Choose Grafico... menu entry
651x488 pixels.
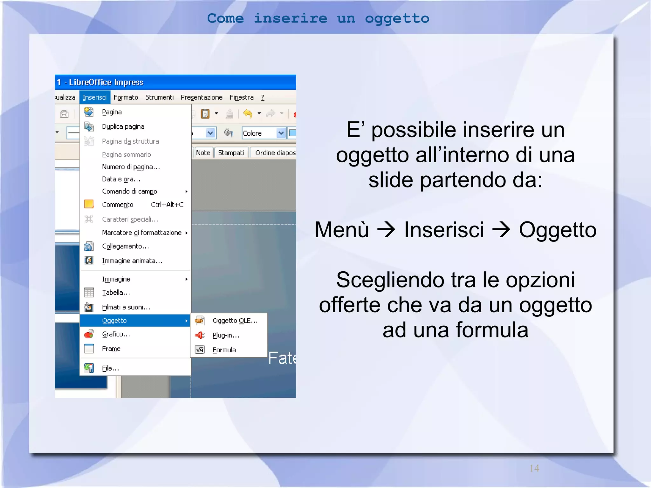136,334
